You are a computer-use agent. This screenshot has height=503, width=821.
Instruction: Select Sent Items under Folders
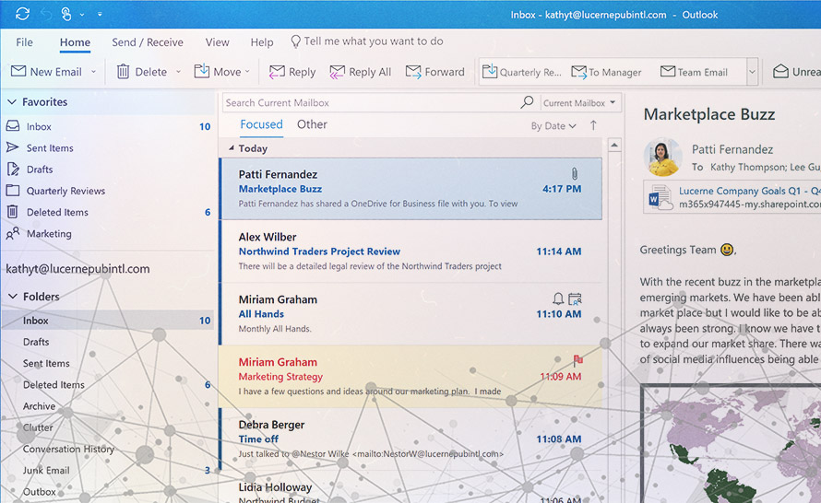pyautogui.click(x=107, y=363)
